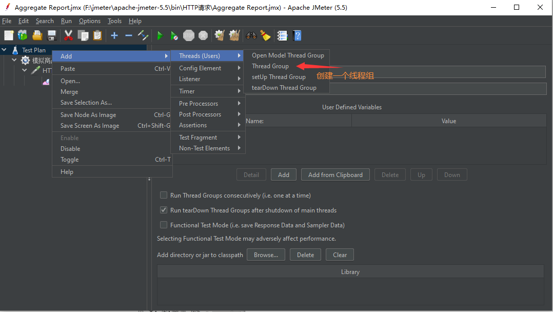Viewport: 553px width, 312px height.
Task: Click the Stop test icon
Action: coord(189,35)
